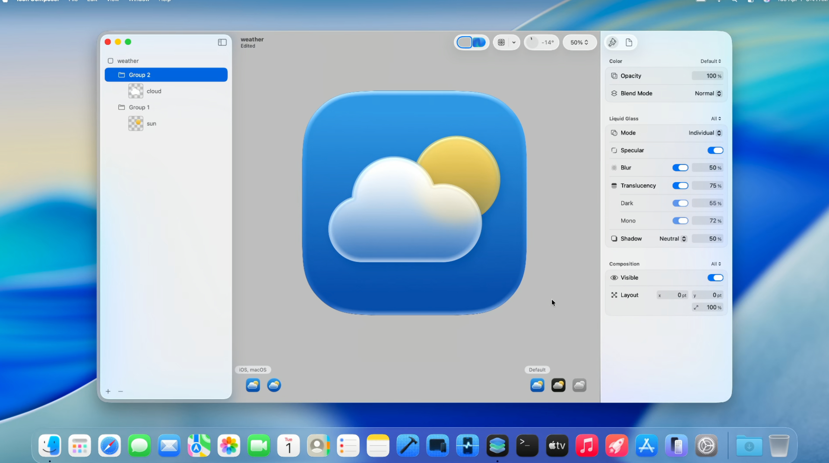Edit the Layout y position field
Screen dimensions: 829x463
(x=707, y=295)
